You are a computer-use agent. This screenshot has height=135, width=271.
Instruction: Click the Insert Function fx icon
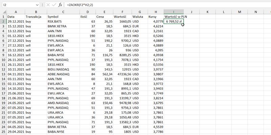click(x=60, y=5)
